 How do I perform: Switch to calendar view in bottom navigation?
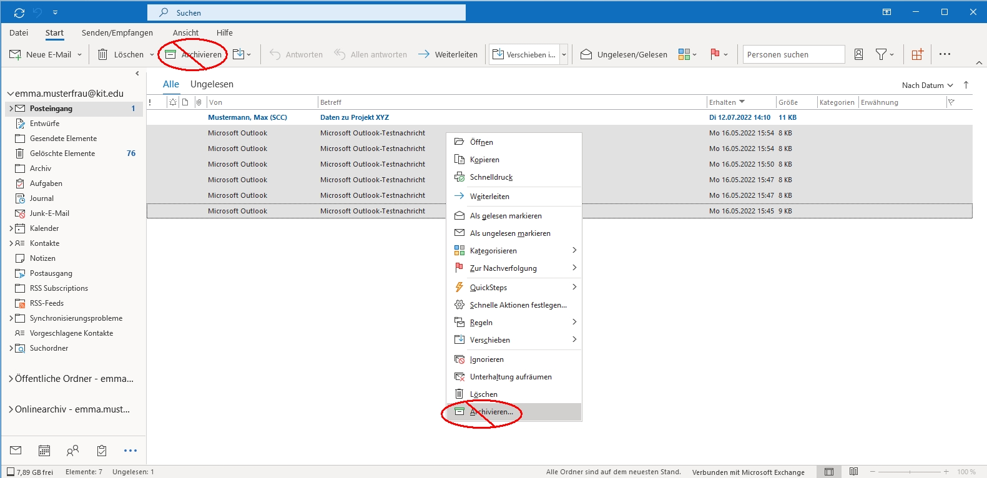pos(44,450)
